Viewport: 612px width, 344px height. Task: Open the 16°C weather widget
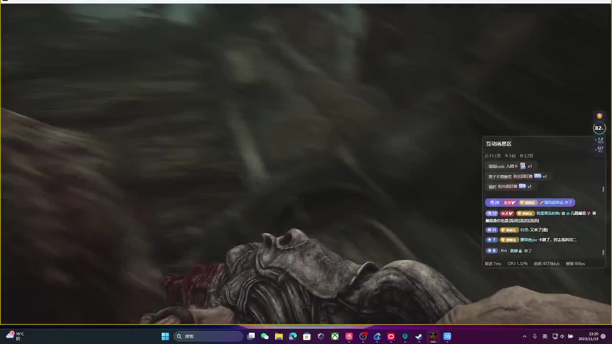point(14,336)
